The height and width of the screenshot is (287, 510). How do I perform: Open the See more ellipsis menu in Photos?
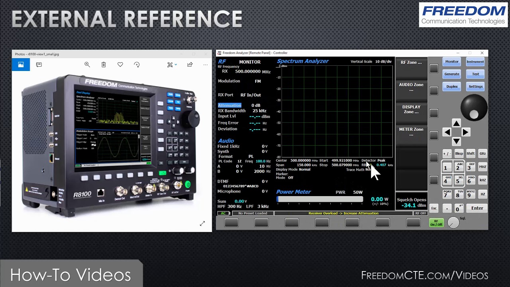tap(206, 65)
